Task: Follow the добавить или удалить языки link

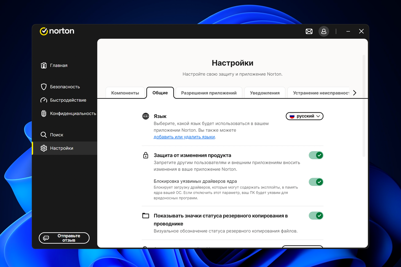Action: click(184, 137)
